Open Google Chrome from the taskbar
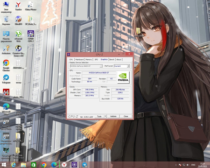 [44, 165]
